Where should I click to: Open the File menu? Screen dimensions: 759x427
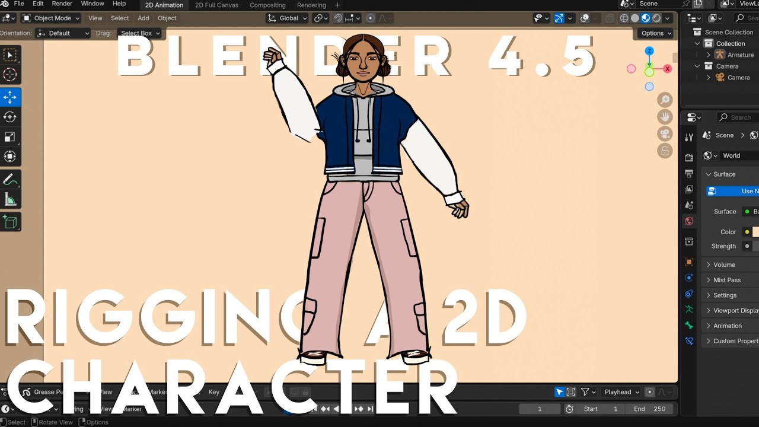point(19,4)
